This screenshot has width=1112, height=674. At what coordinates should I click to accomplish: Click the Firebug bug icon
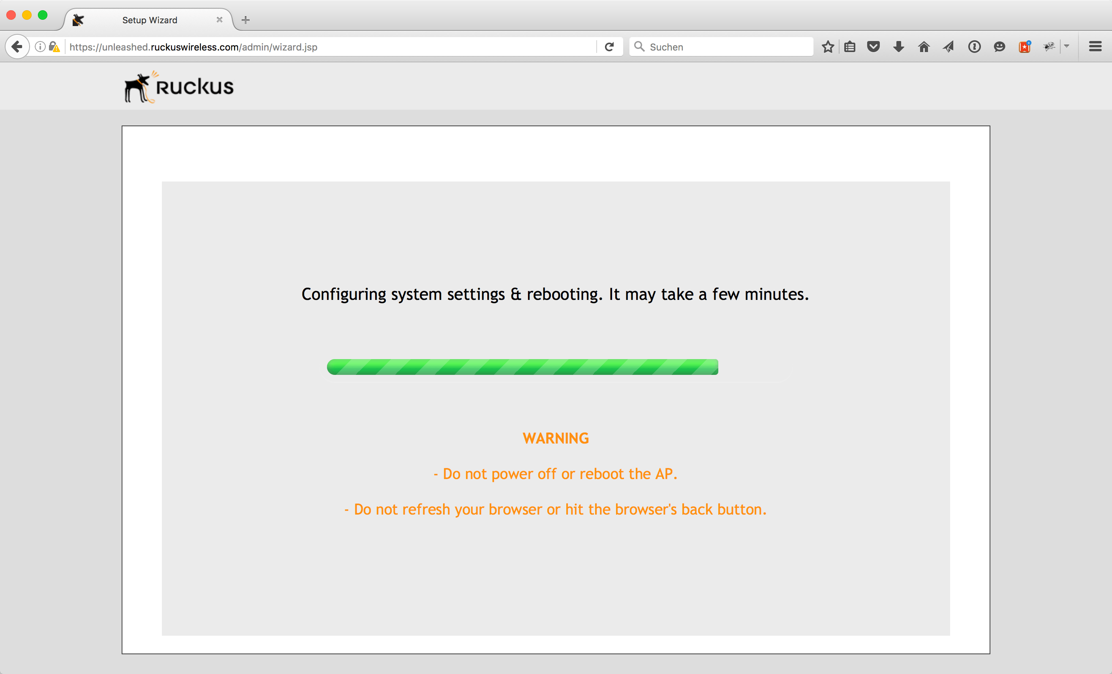tap(1049, 47)
